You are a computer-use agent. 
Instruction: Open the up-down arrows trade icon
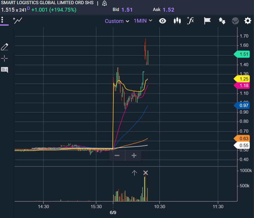222,21
